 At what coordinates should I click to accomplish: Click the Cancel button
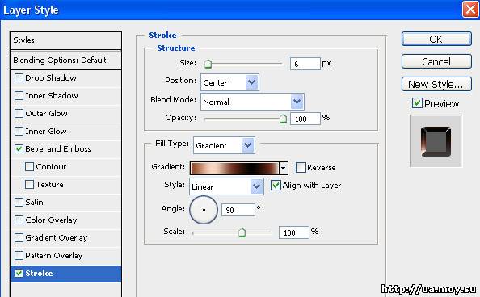(436, 62)
